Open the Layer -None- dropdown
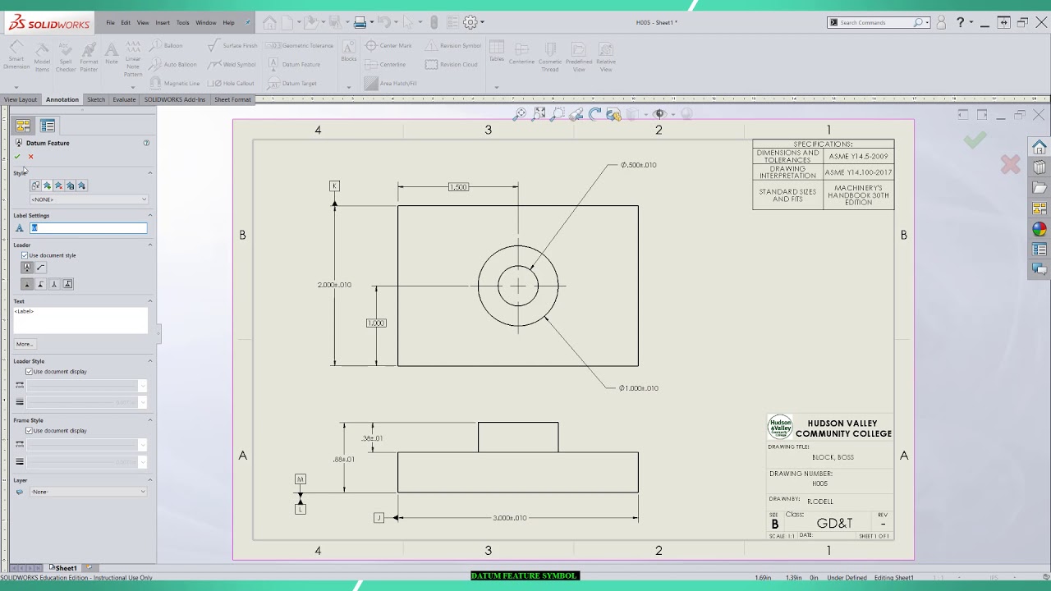The width and height of the screenshot is (1051, 591). tap(89, 492)
